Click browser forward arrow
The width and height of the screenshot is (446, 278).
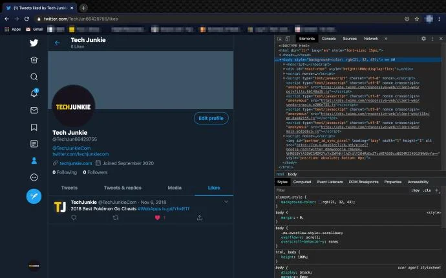pos(17,19)
